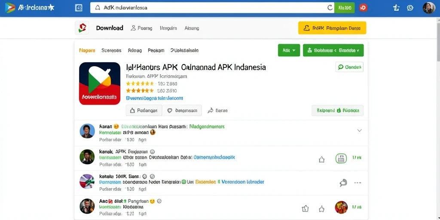Click the reload icon in address bar
440x220 pixels.
coord(330,8)
